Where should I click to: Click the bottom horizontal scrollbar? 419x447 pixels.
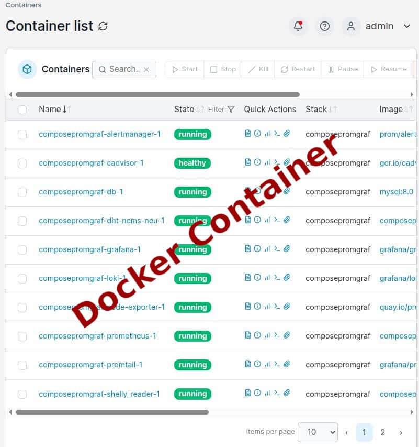click(x=112, y=412)
